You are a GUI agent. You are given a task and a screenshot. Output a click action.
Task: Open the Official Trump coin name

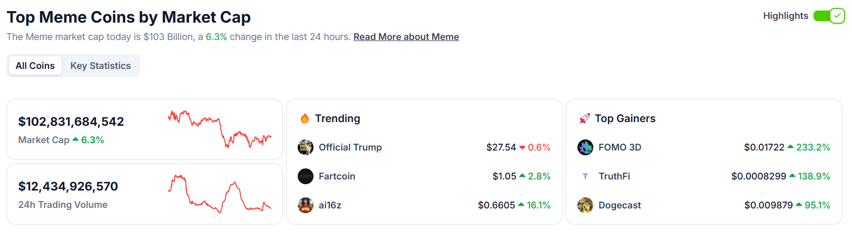[350, 147]
